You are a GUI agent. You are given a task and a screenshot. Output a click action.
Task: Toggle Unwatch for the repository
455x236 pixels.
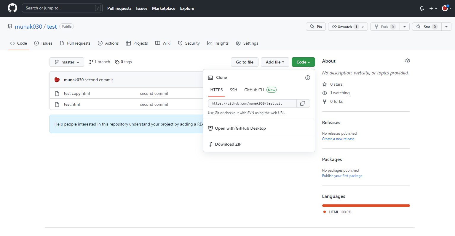point(344,27)
